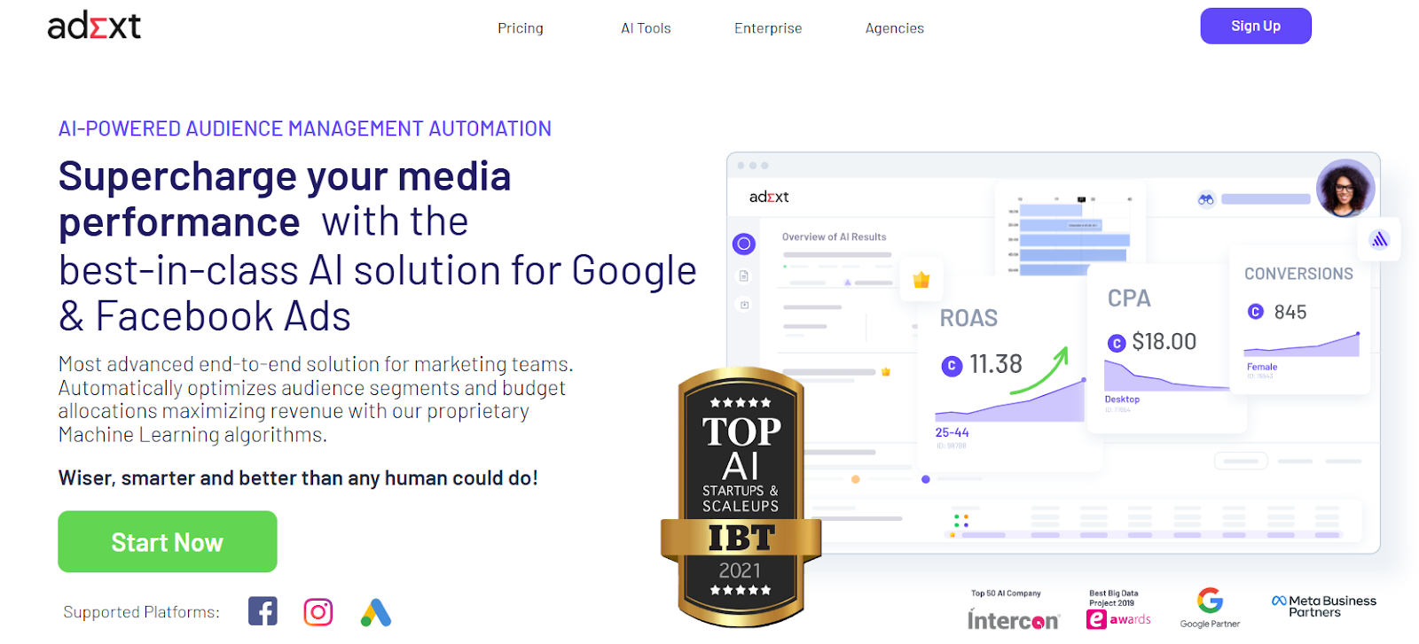Click the green Start Now button
The height and width of the screenshot is (644, 1419).
pyautogui.click(x=168, y=541)
